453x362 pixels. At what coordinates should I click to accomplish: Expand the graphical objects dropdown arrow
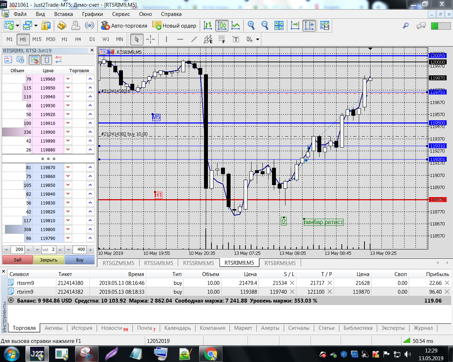click(x=257, y=39)
